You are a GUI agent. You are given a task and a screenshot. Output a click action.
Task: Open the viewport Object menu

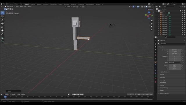pos(29,6)
